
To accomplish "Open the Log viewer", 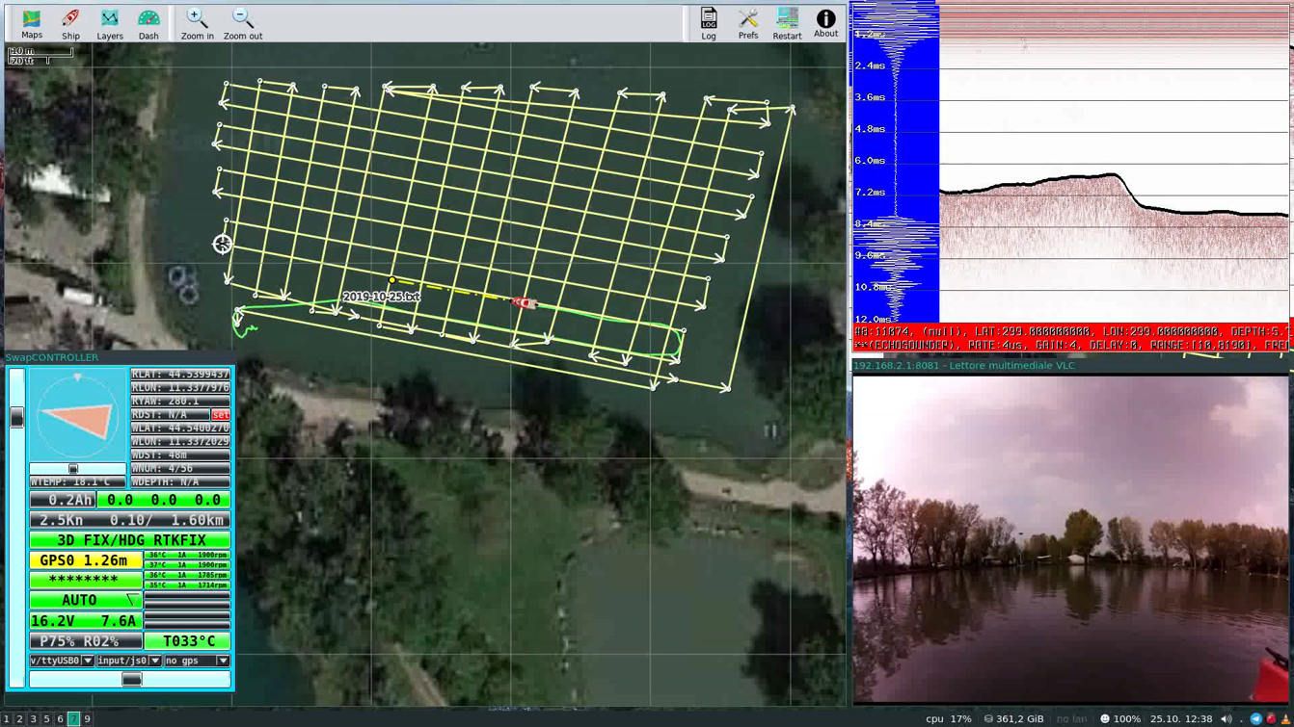I will 709,23.
